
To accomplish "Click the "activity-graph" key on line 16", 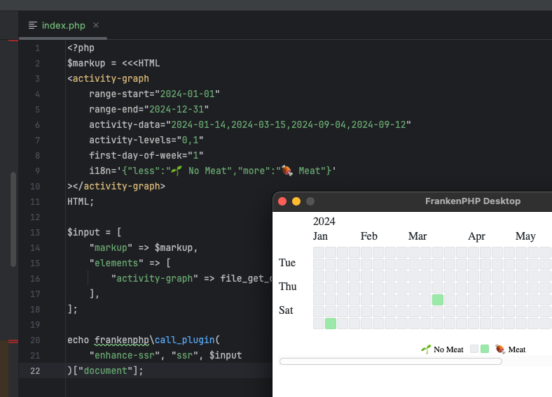I will tap(155, 279).
